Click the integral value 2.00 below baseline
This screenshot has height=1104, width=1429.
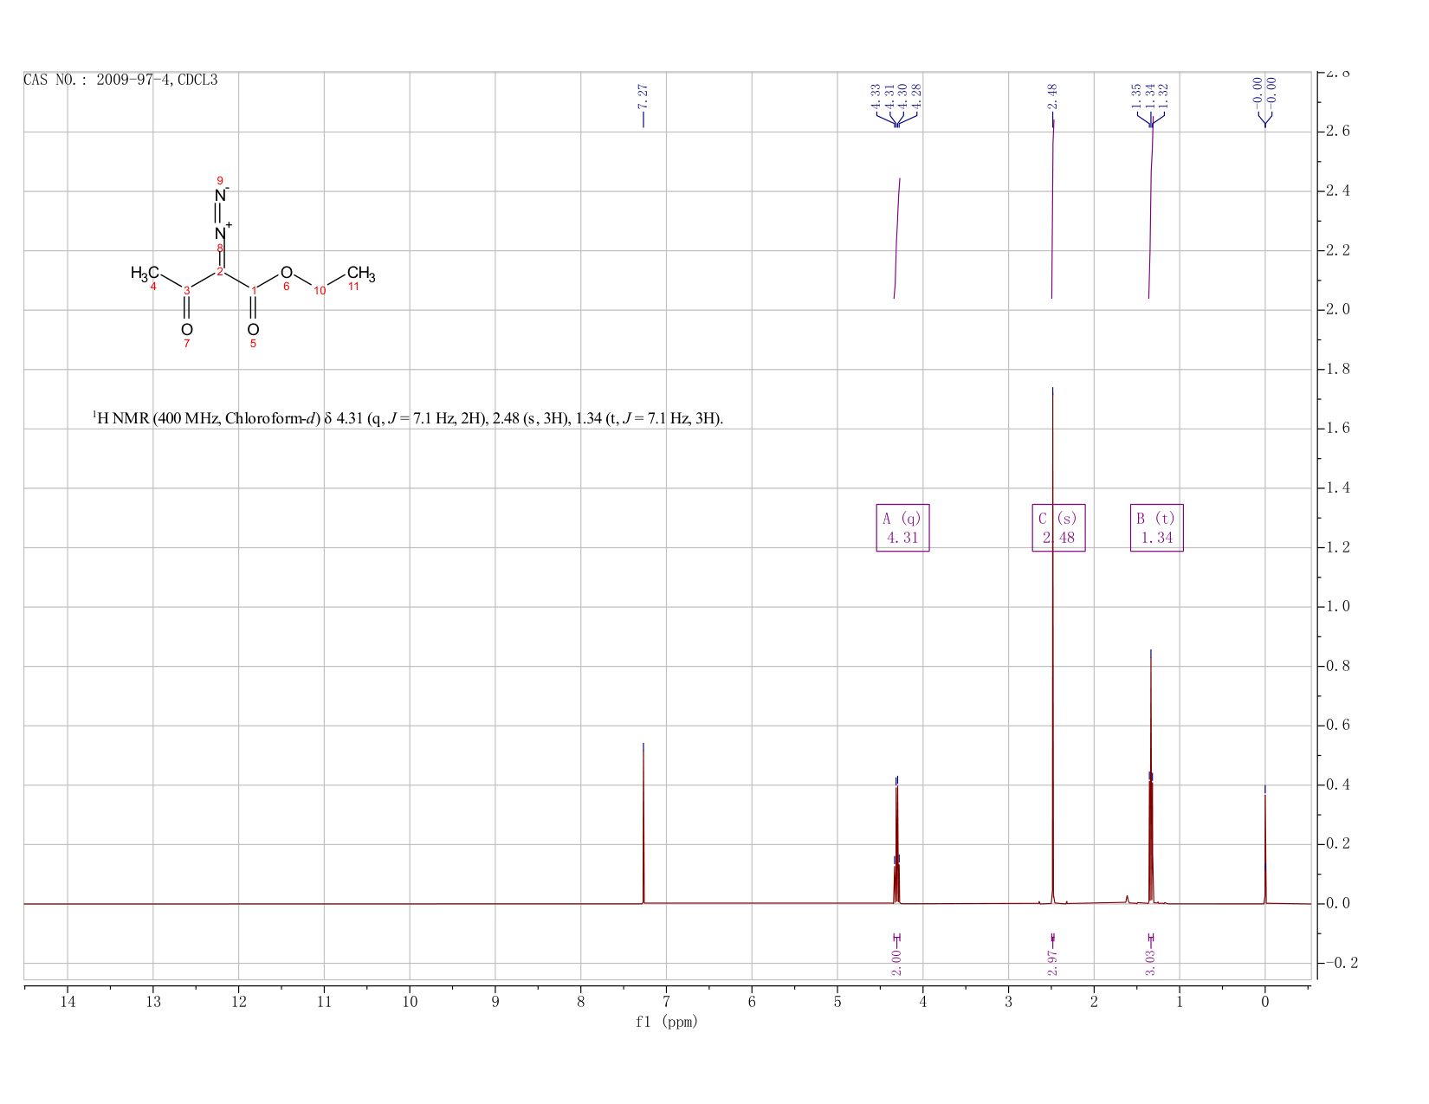click(x=897, y=962)
